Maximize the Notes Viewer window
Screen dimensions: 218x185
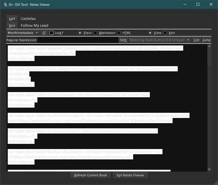pyautogui.click(x=198, y=4)
